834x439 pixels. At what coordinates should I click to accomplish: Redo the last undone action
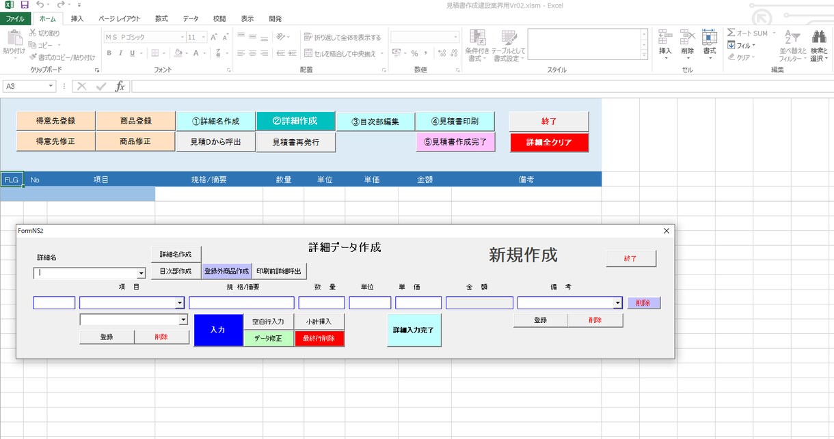coord(59,5)
